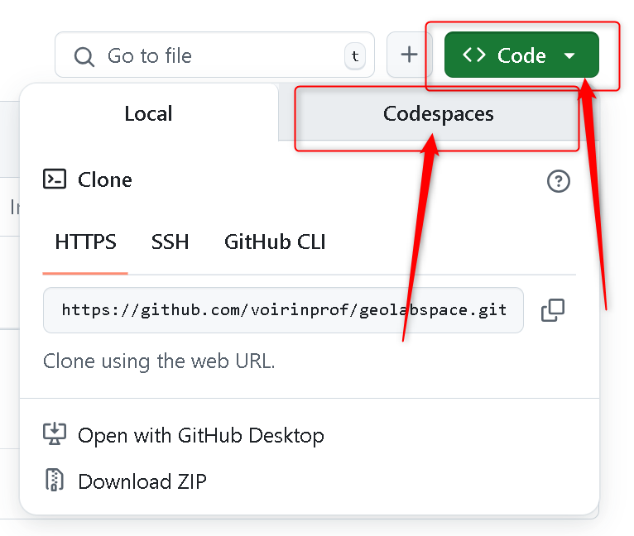Open the Add file plus button

coord(409,55)
